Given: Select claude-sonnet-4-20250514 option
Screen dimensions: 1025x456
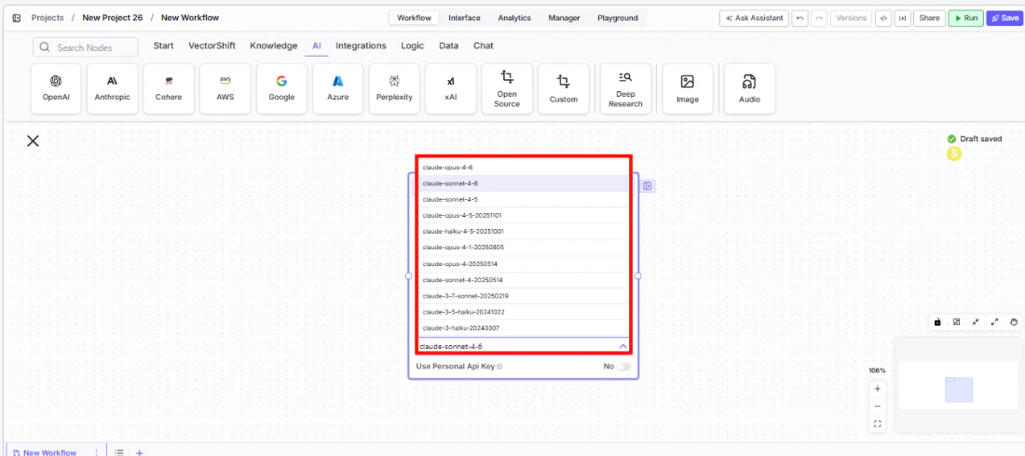Looking at the screenshot, I should (524, 279).
